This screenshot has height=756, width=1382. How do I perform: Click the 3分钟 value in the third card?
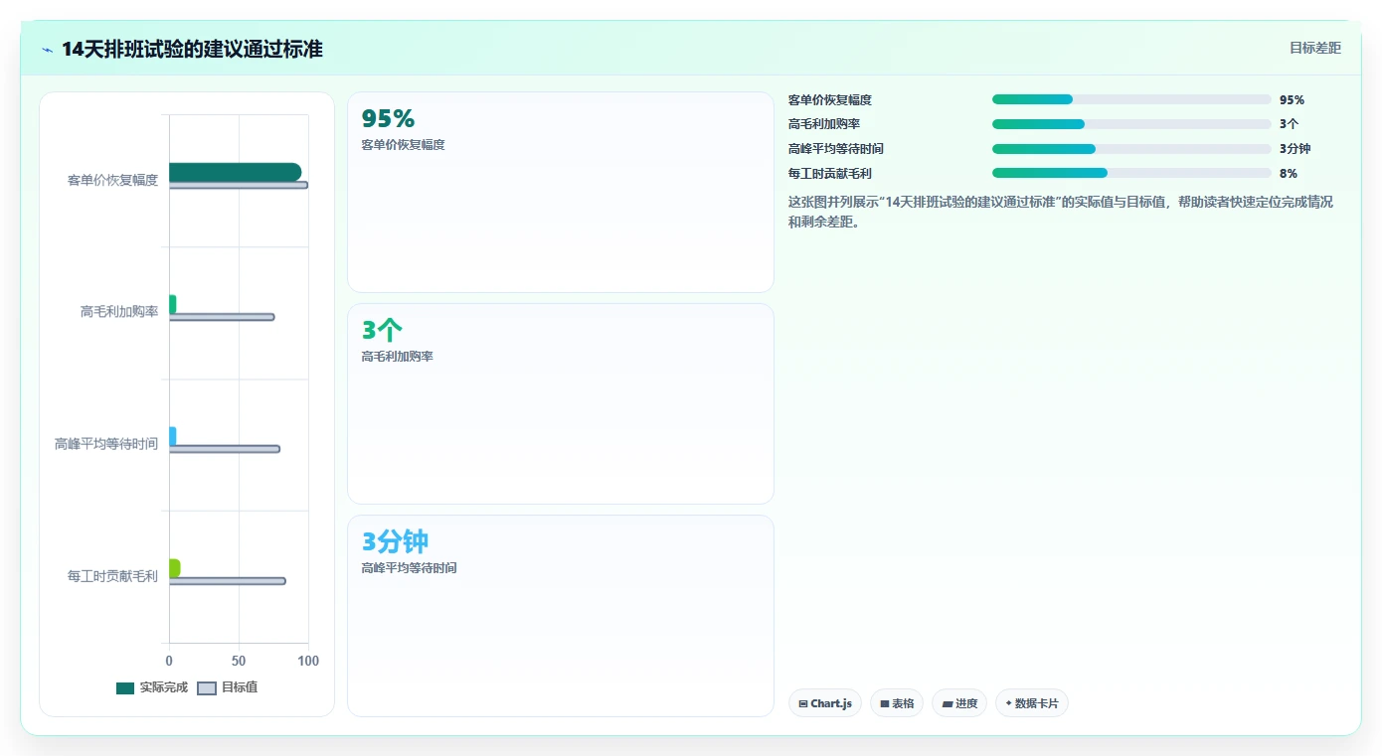tap(395, 541)
